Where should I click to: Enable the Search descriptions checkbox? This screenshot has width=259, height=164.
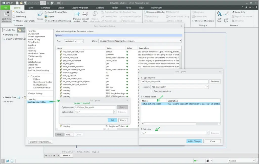click(x=152, y=91)
